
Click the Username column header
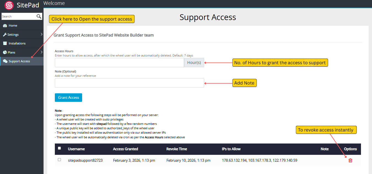(76, 149)
